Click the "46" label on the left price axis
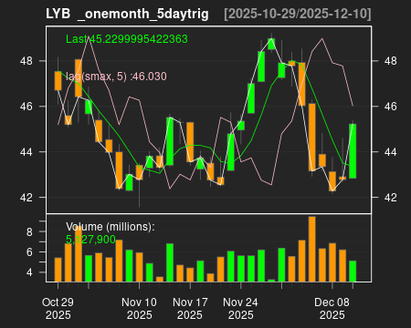 (x=26, y=107)
